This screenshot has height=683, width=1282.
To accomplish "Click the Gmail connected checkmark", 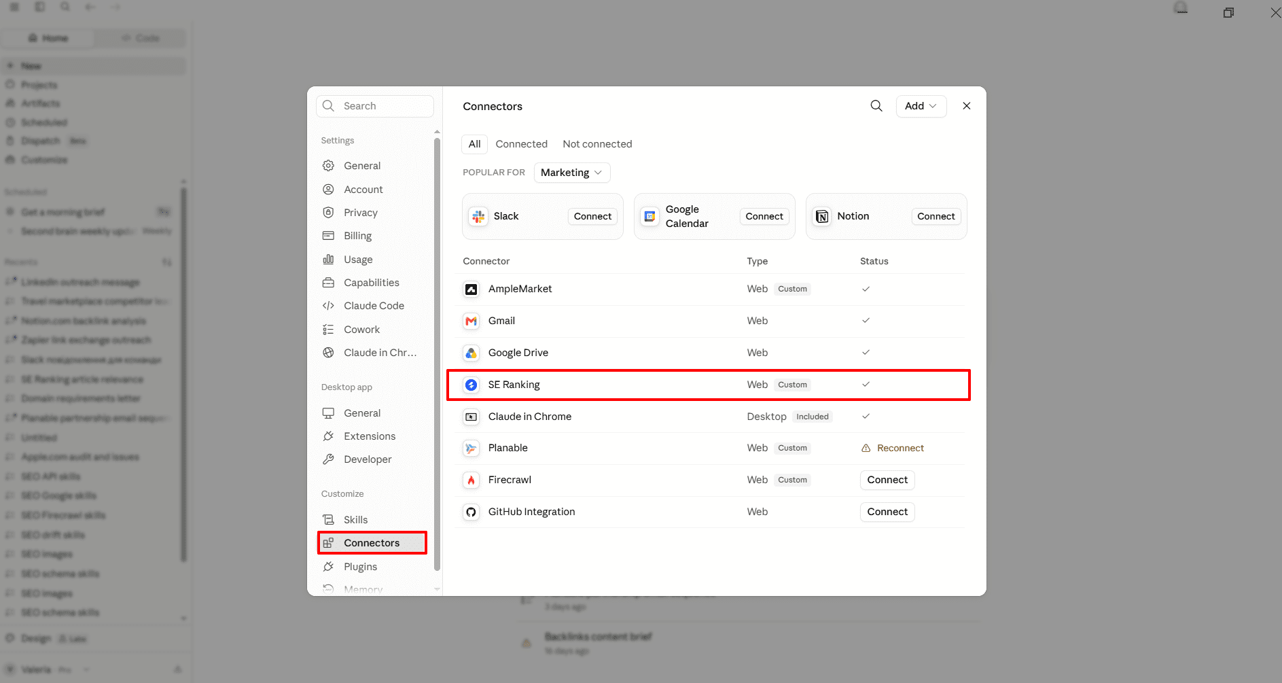I will (x=866, y=321).
